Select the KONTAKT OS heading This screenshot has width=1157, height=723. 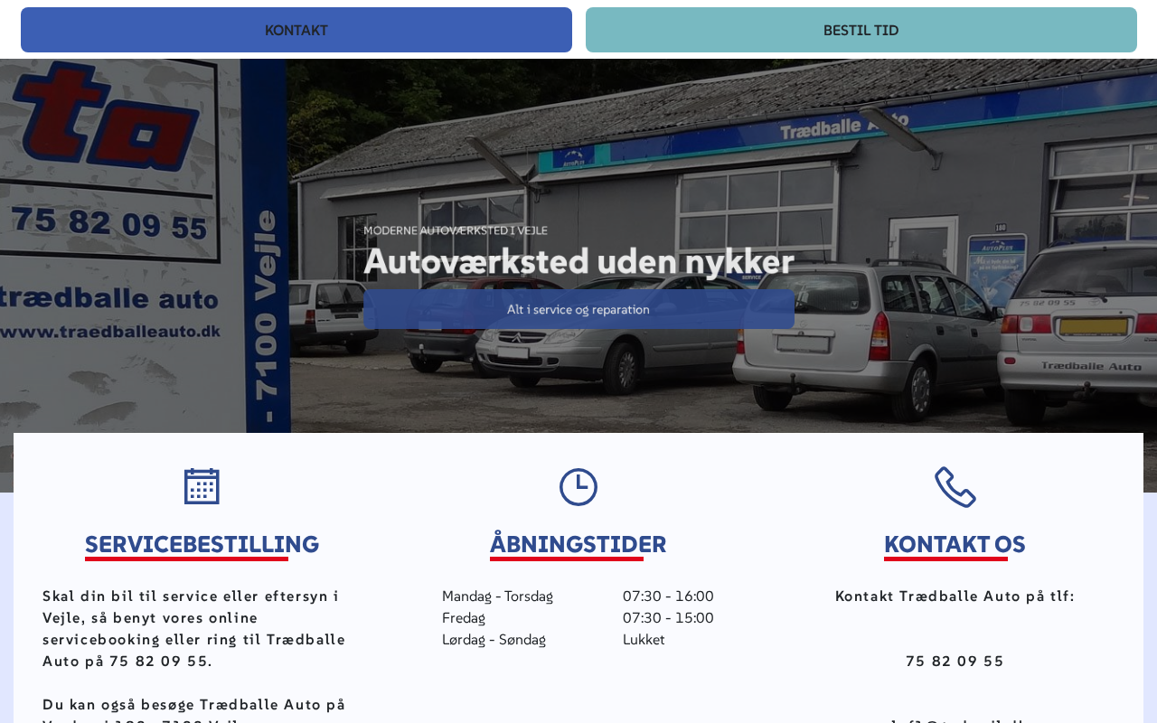click(x=955, y=544)
